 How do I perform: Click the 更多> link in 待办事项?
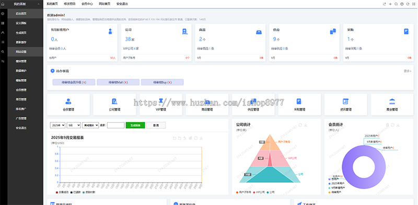[408, 71]
